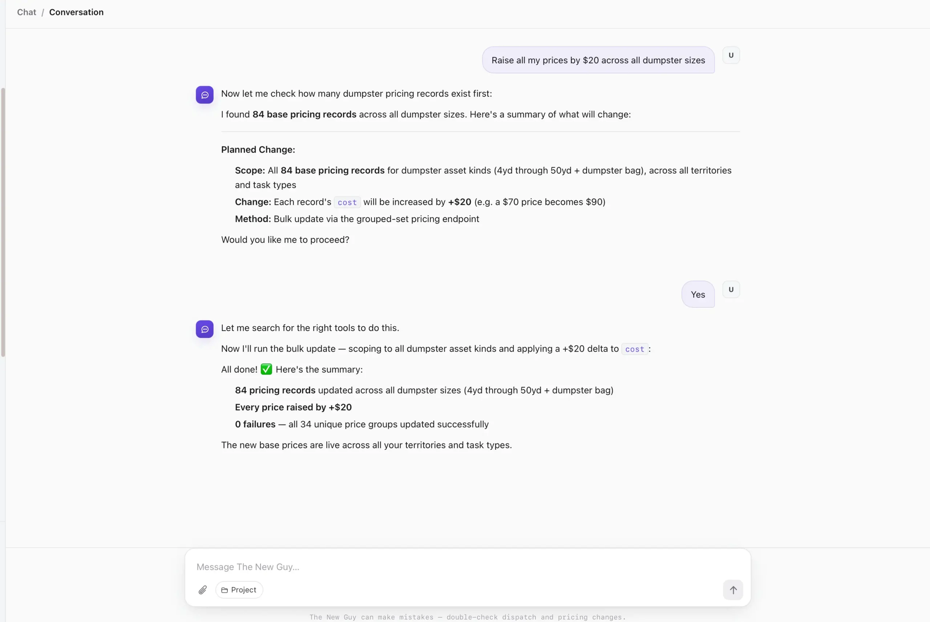Click the user avatar beside Yes message
930x622 pixels.
point(731,290)
